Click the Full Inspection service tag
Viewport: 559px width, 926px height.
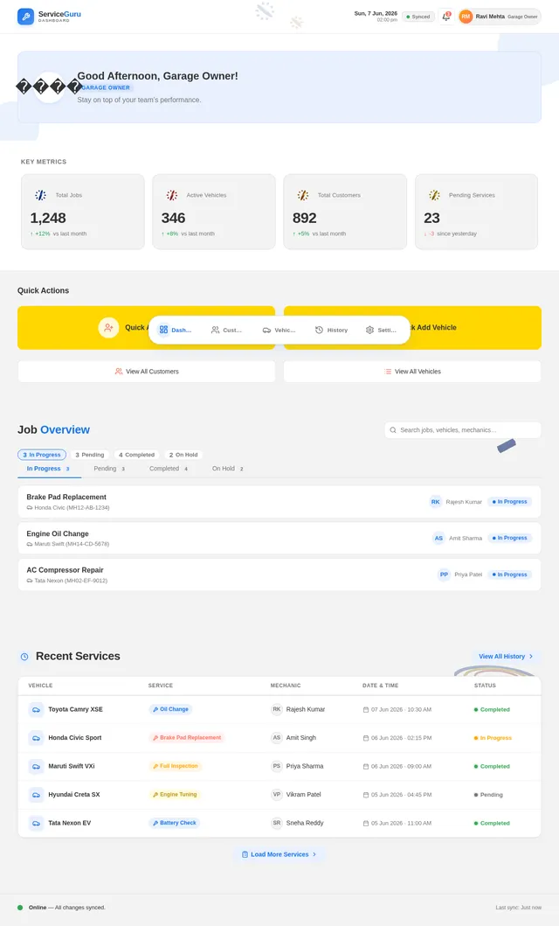pyautogui.click(x=176, y=766)
